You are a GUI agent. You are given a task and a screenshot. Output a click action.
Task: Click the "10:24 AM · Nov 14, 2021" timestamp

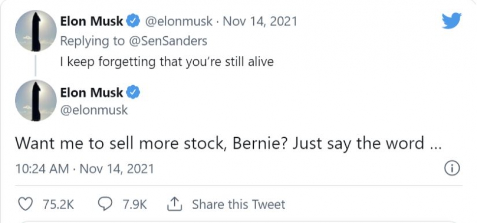click(85, 169)
